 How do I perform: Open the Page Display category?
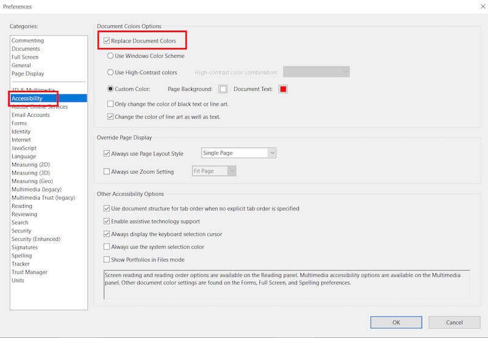pos(27,74)
